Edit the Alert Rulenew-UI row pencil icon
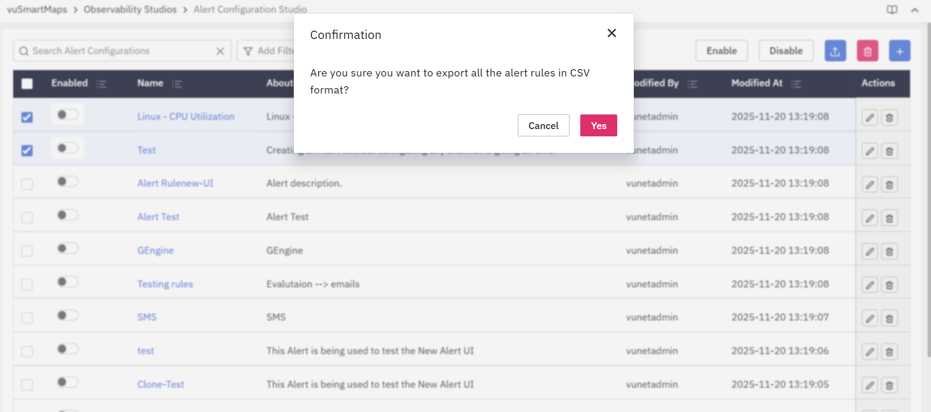Viewport: 931px width, 412px height. coord(870,185)
